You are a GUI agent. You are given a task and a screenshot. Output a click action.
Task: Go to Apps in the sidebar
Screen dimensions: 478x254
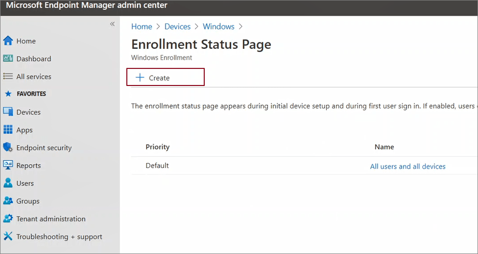pos(24,130)
